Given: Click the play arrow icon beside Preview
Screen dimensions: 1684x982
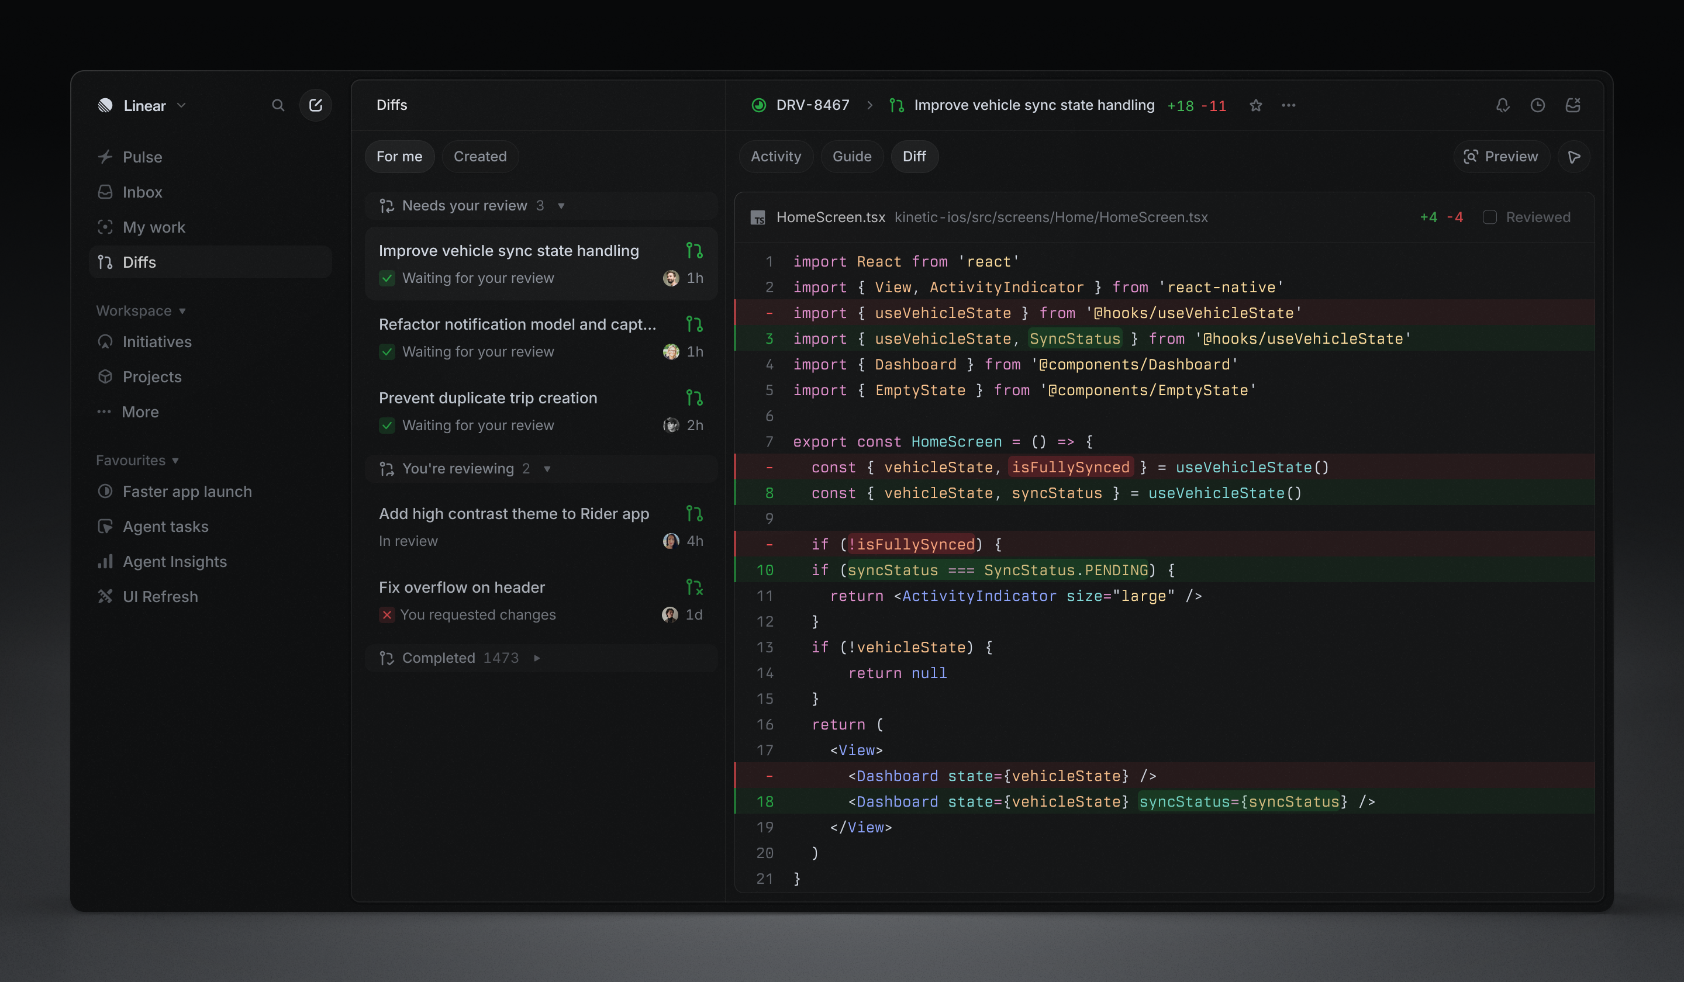Looking at the screenshot, I should (1573, 157).
